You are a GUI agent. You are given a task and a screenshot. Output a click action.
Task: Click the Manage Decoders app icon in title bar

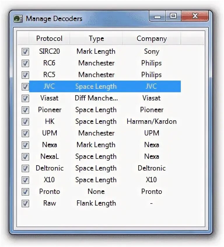(18, 19)
